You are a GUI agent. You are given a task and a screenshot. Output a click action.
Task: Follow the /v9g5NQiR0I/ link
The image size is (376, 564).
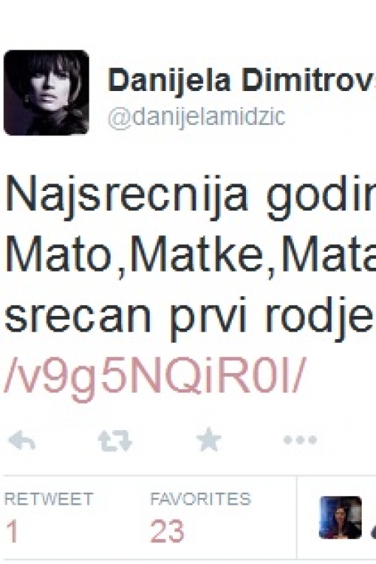tap(155, 380)
